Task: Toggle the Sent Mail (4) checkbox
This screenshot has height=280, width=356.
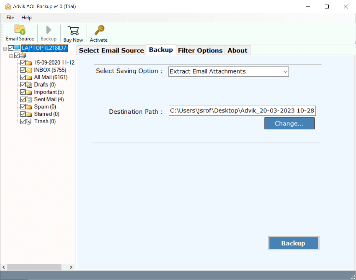Action: [x=23, y=99]
